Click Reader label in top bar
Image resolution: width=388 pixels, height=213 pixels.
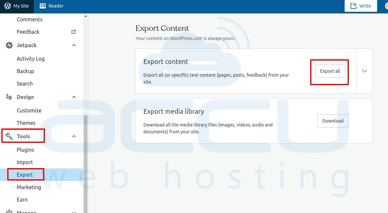click(x=56, y=6)
